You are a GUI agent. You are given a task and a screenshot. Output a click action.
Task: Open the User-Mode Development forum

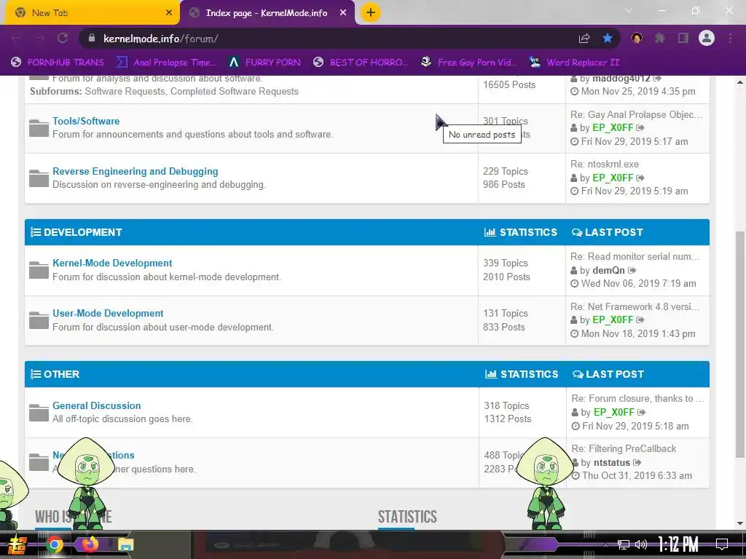coord(108,313)
